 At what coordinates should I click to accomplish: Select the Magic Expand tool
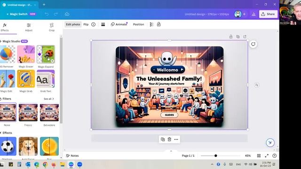coord(46,54)
